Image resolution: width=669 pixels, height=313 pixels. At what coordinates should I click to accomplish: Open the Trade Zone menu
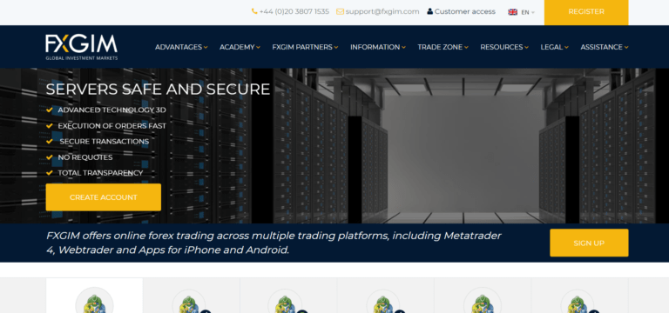pyautogui.click(x=443, y=47)
